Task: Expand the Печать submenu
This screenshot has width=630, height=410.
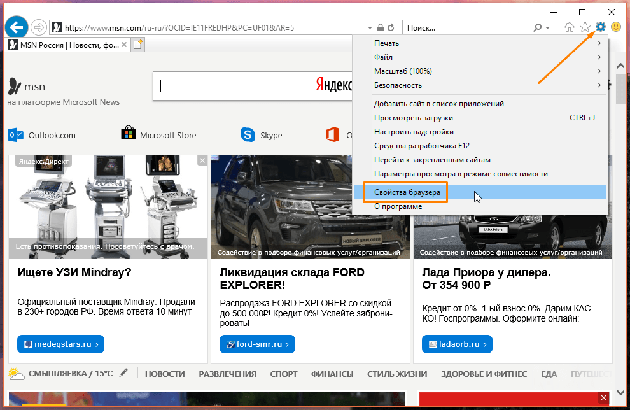Action: coord(480,43)
